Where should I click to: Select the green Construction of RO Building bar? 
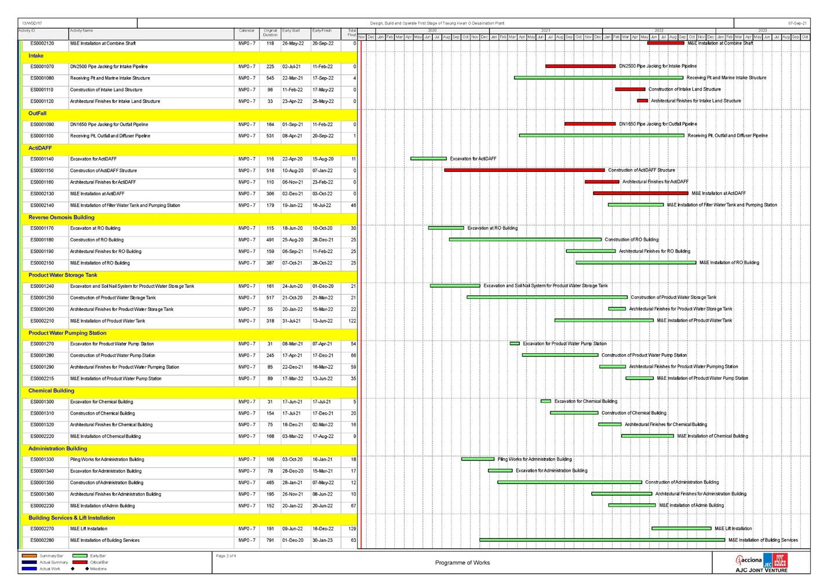click(525, 240)
